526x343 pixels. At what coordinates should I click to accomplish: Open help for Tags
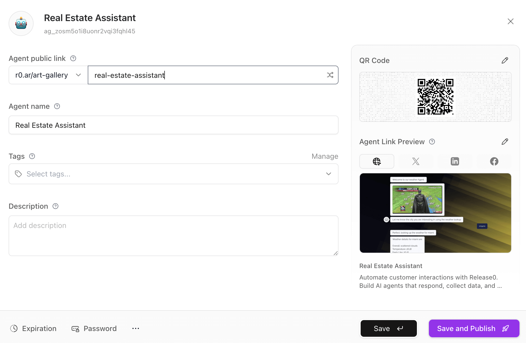(x=32, y=156)
